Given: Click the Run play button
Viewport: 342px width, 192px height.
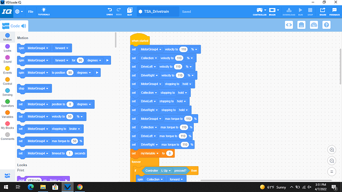Looking at the screenshot, I should pos(300,11).
